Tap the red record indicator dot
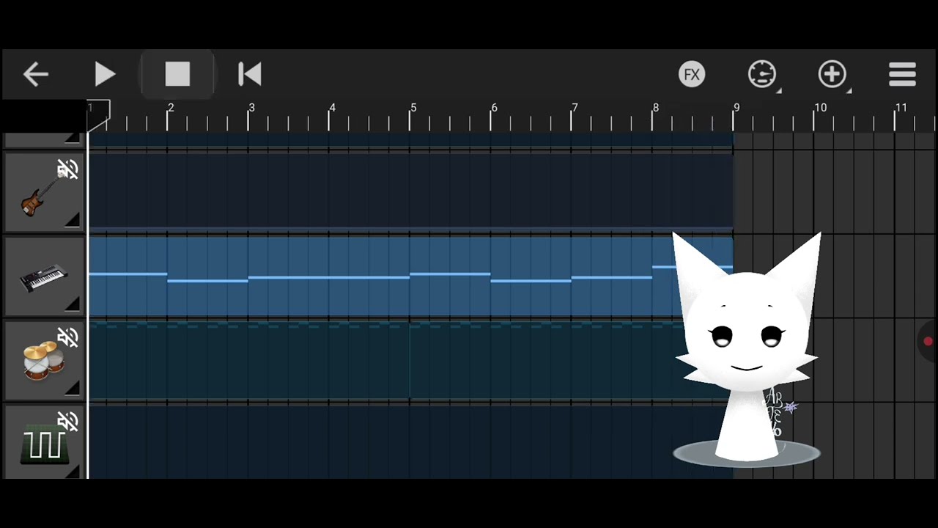938x528 pixels. tap(928, 342)
